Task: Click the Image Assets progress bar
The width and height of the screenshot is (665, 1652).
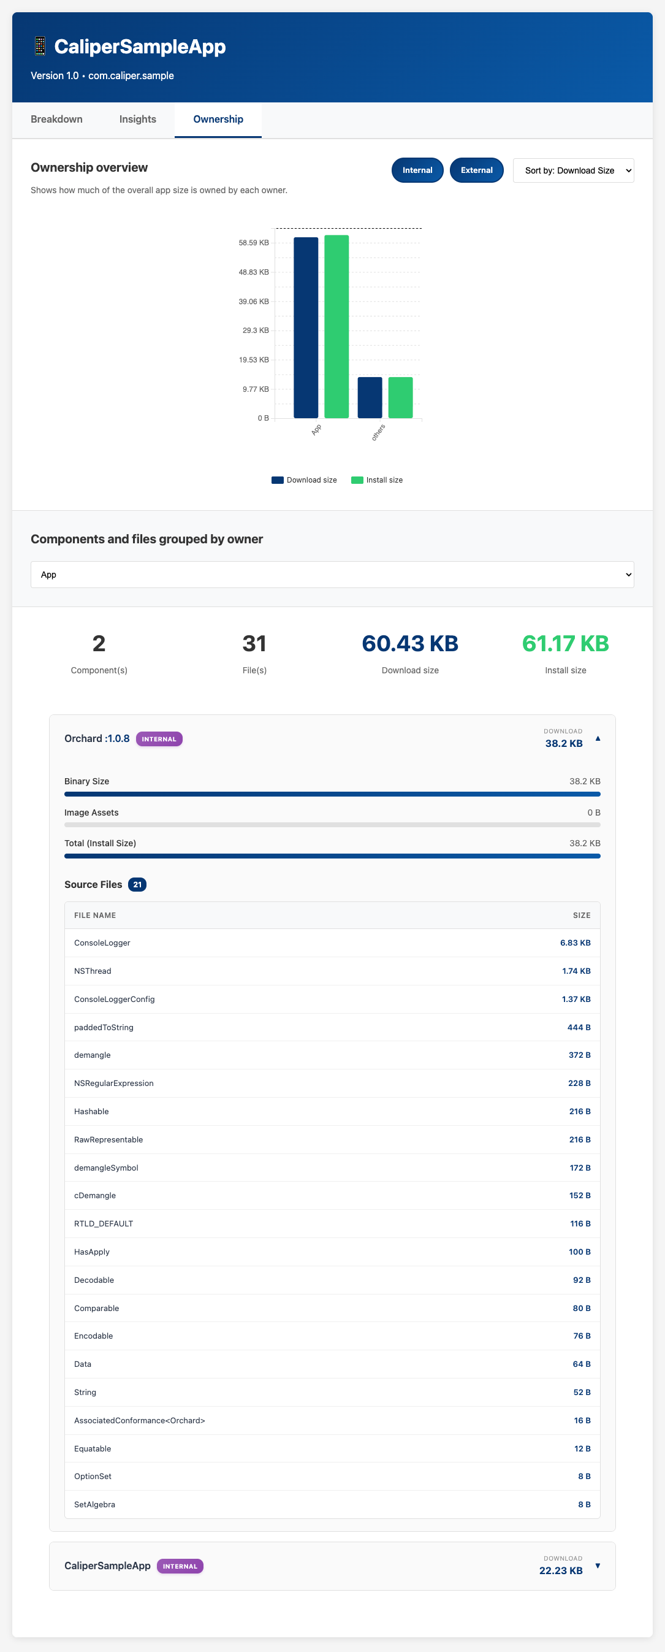Action: (332, 825)
